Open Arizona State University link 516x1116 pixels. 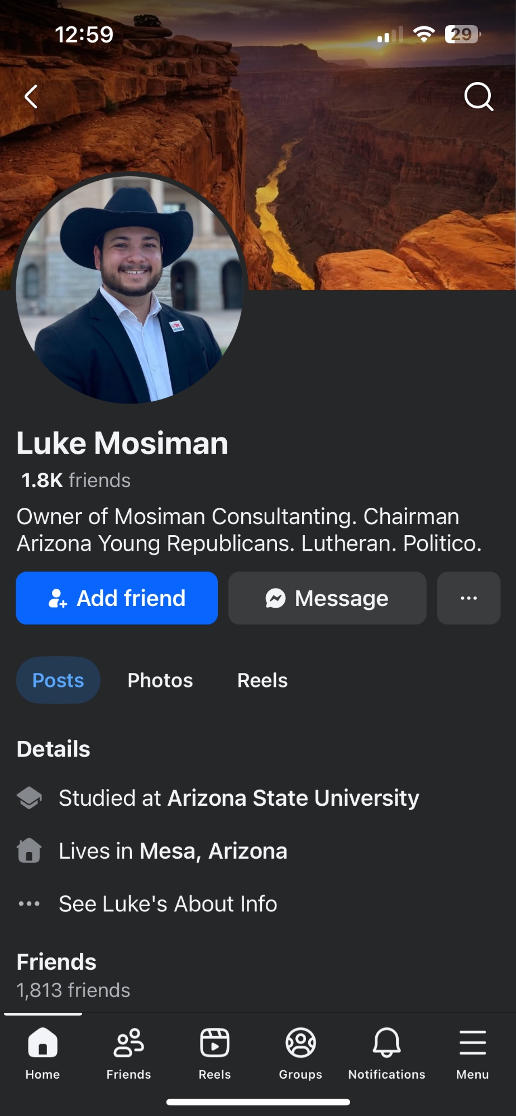[x=293, y=798]
